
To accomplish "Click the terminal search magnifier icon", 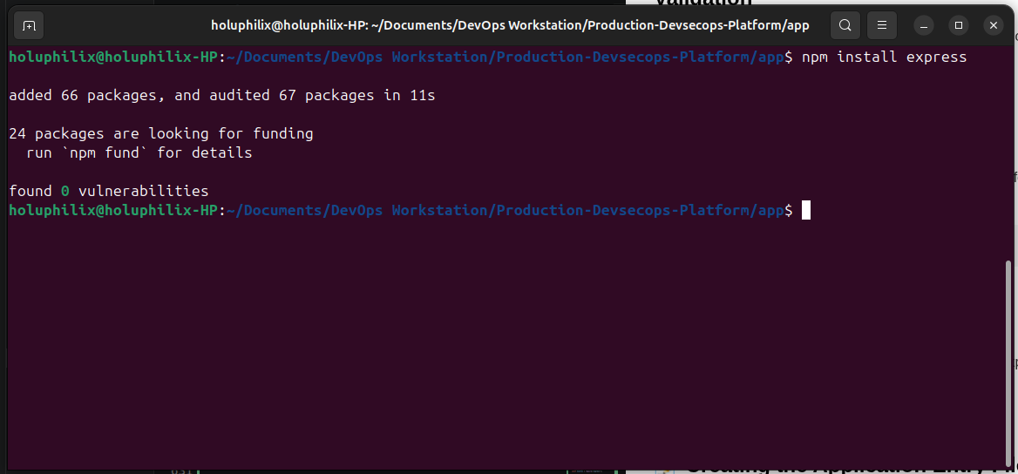I will tap(845, 26).
